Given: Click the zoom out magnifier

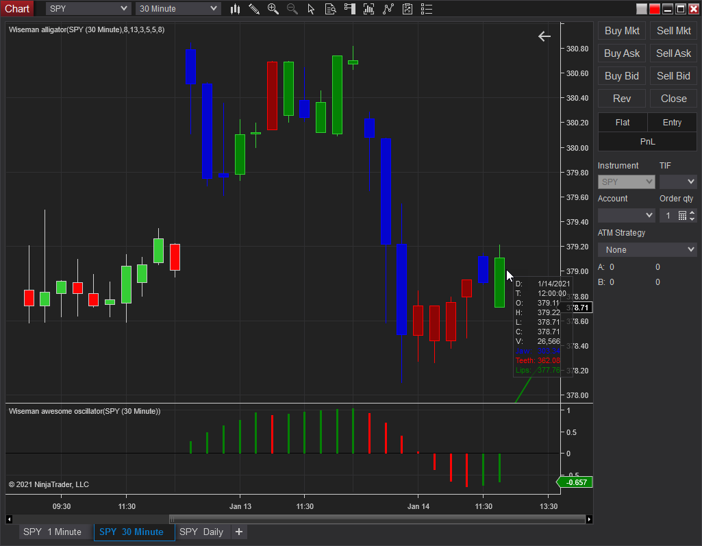Looking at the screenshot, I should pos(292,8).
